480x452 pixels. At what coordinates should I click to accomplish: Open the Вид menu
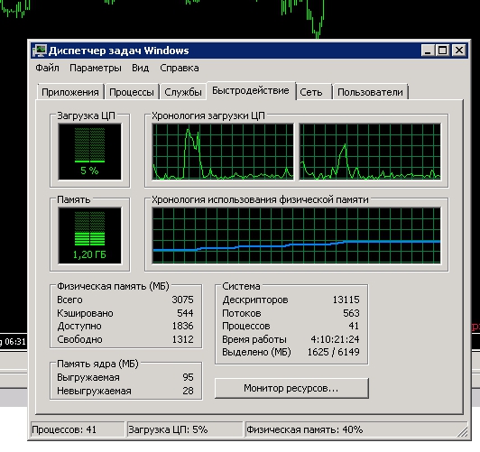140,68
